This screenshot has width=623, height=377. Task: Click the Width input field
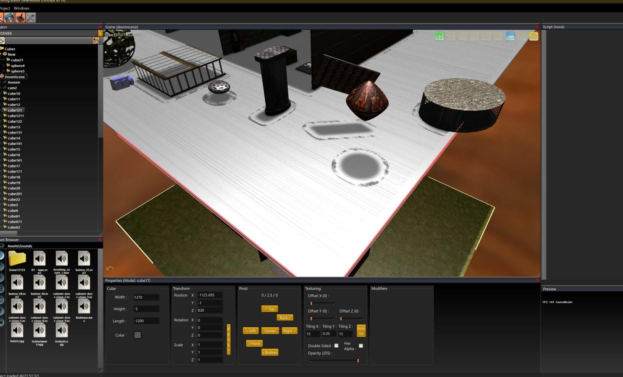[x=146, y=297]
